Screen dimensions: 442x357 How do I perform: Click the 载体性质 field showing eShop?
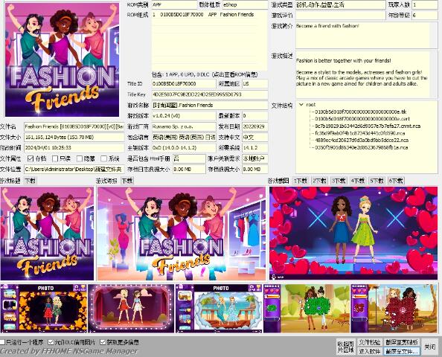tap(245, 4)
